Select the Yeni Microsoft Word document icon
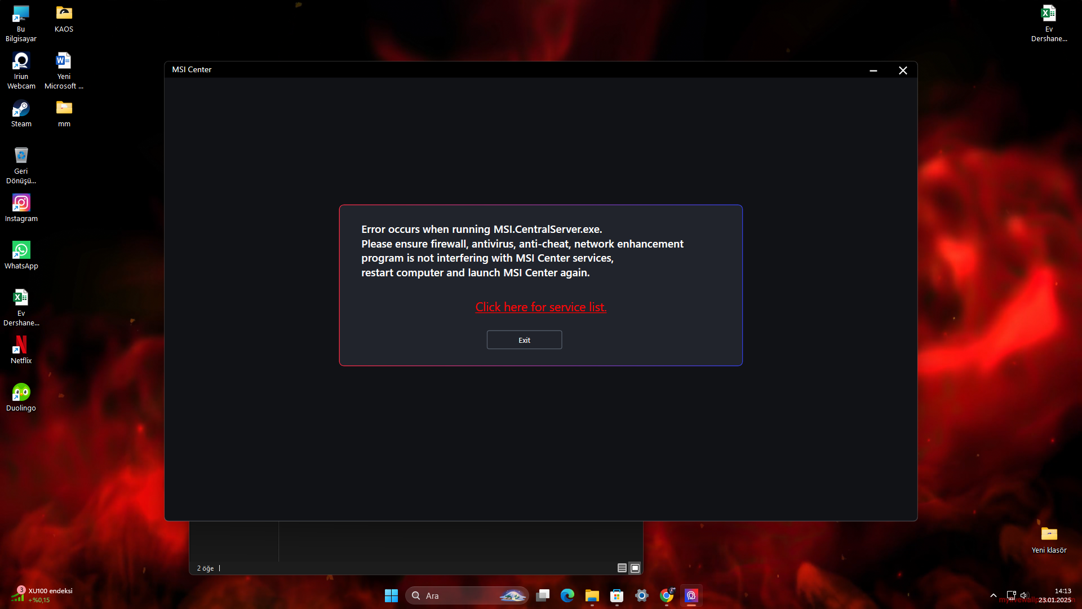 [64, 71]
